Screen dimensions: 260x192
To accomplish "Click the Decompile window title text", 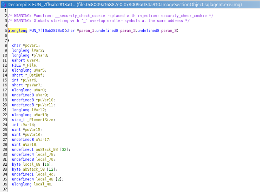I will [124, 5].
